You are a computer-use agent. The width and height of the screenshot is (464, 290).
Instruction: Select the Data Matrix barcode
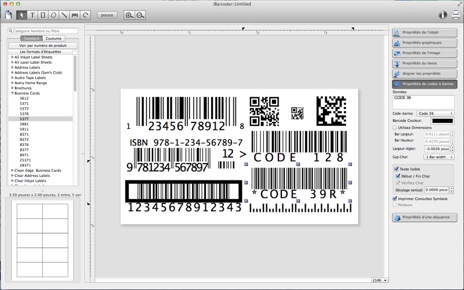click(x=331, y=111)
